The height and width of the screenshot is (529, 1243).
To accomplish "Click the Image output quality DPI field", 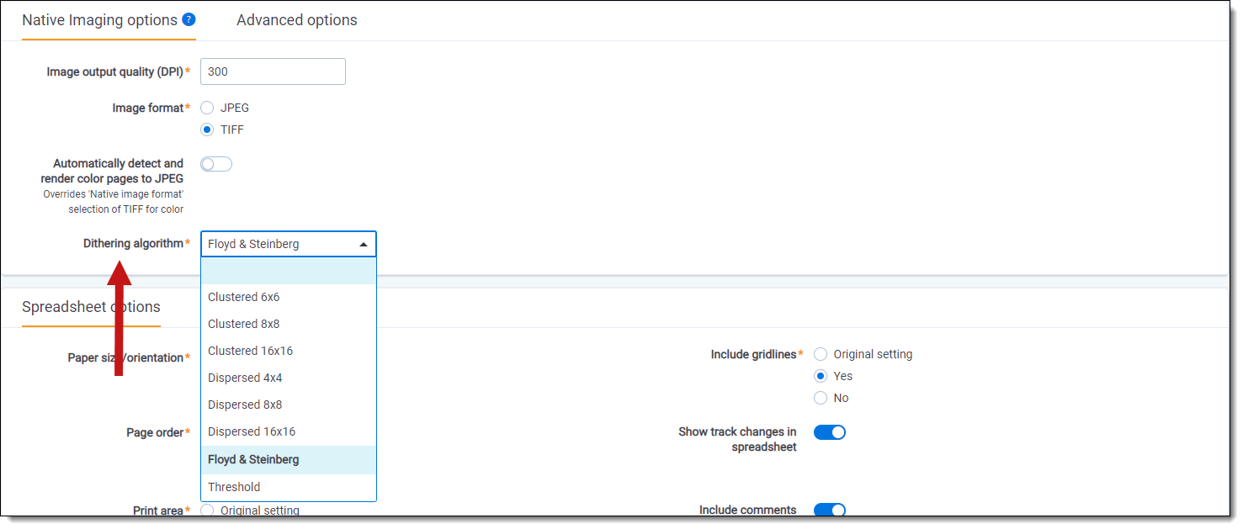I will (273, 71).
